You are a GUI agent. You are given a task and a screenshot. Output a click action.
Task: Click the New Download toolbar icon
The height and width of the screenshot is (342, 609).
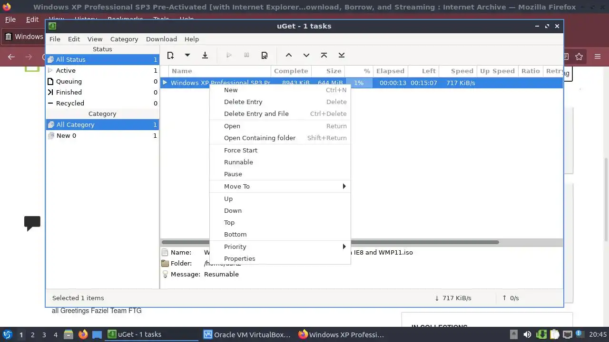170,55
